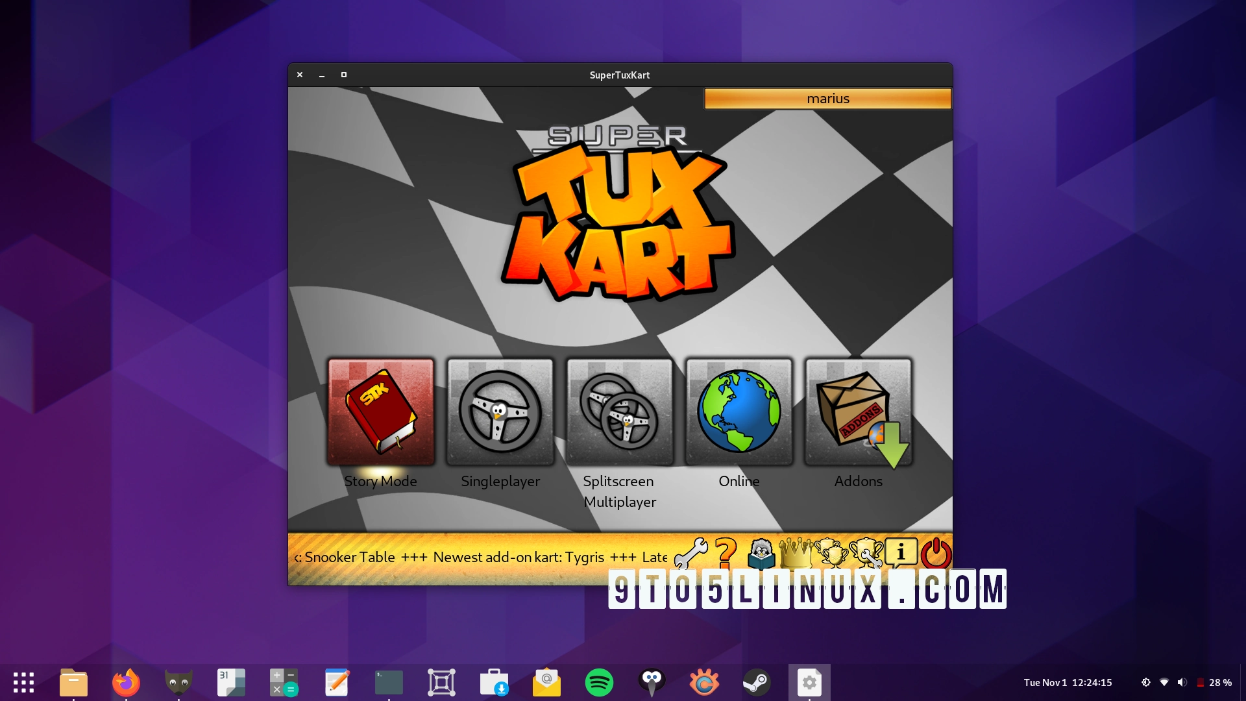Open help via the orange question mark
Viewport: 1246px width, 701px height.
pyautogui.click(x=726, y=553)
